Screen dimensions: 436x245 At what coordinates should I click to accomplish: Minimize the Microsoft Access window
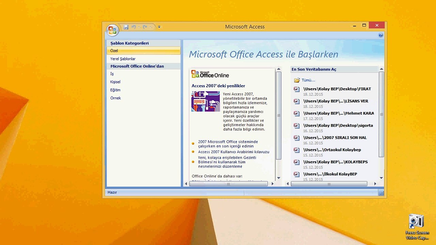pyautogui.click(x=355, y=26)
